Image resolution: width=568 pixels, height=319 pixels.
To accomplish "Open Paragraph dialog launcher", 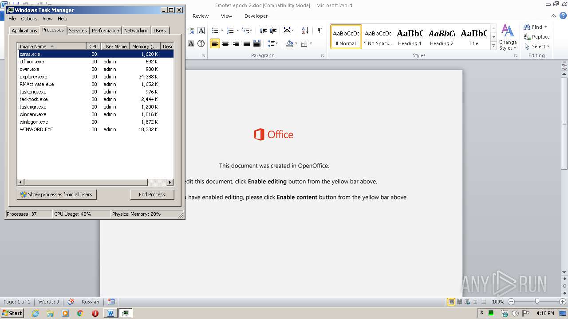I will point(323,56).
